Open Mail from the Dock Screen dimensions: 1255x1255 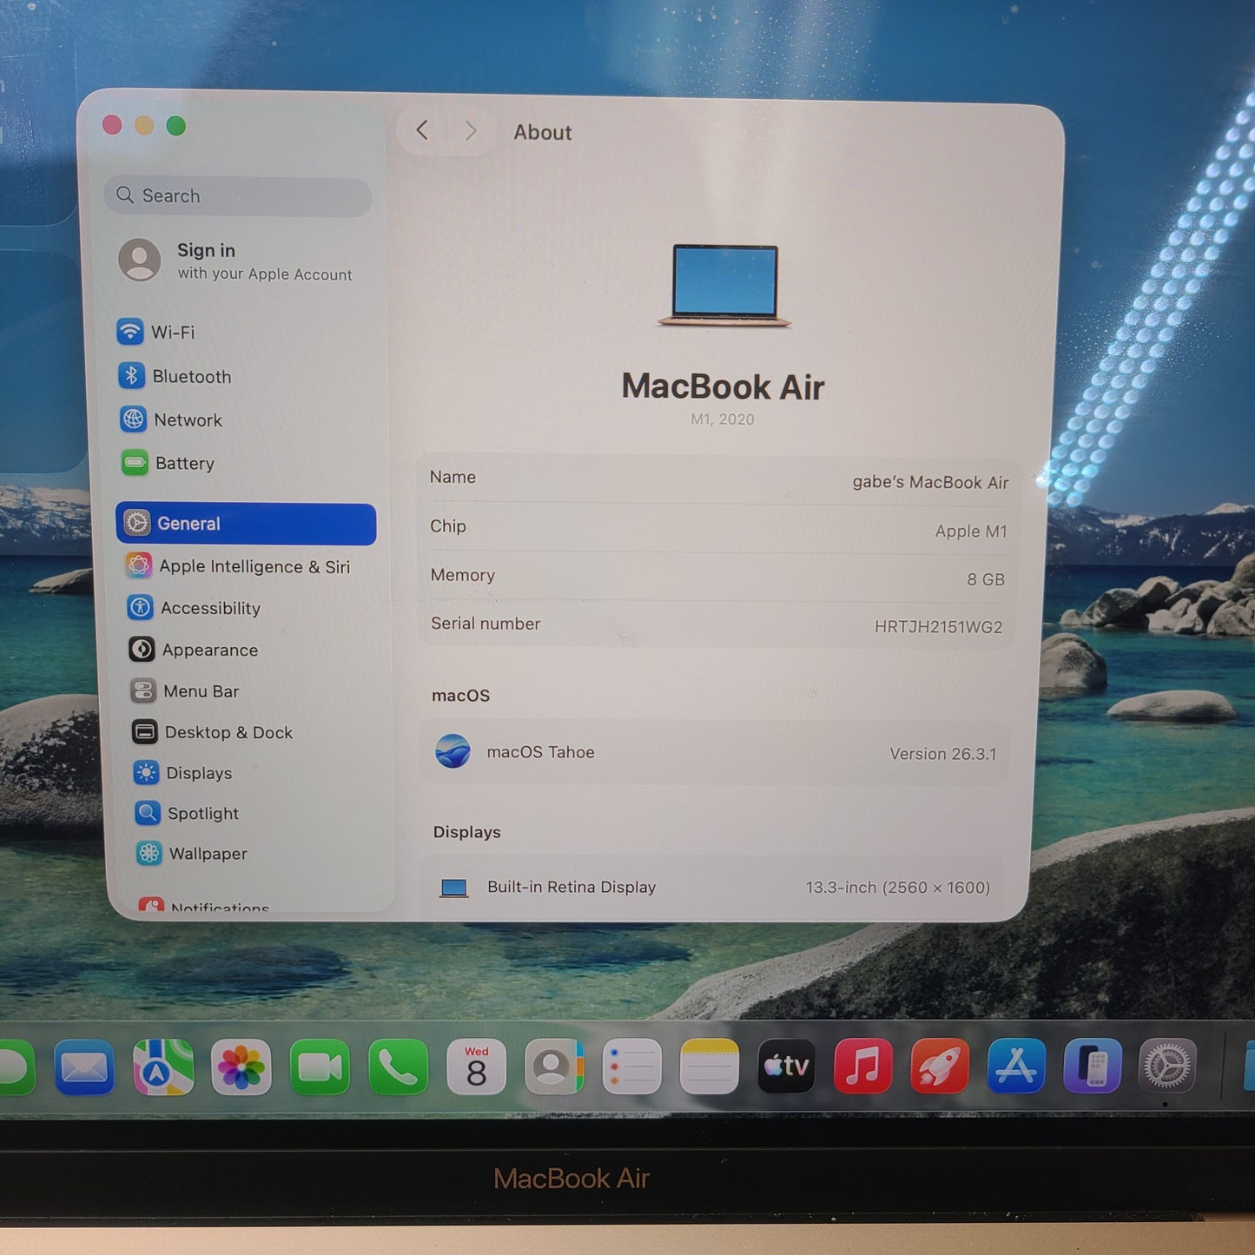click(84, 1067)
